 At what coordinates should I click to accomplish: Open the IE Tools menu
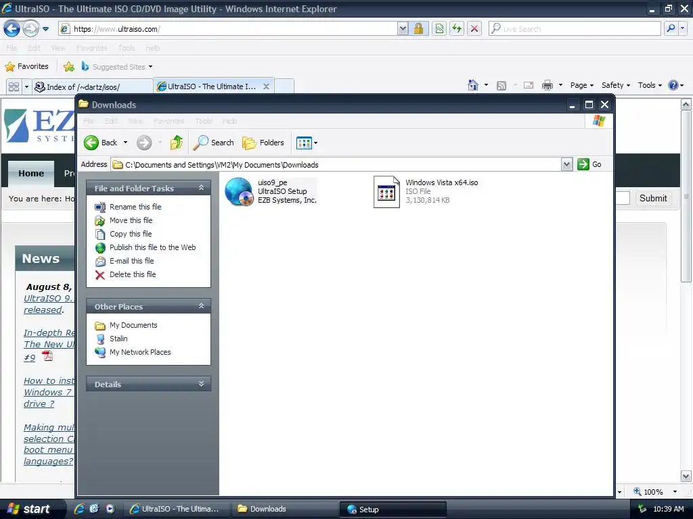point(650,85)
